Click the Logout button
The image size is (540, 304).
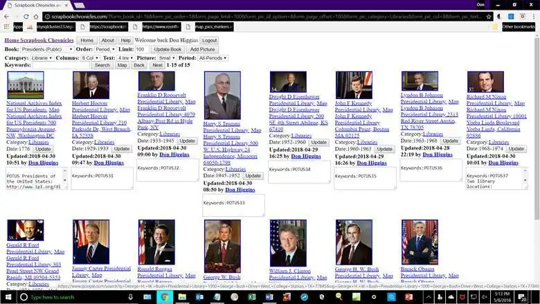pos(209,40)
